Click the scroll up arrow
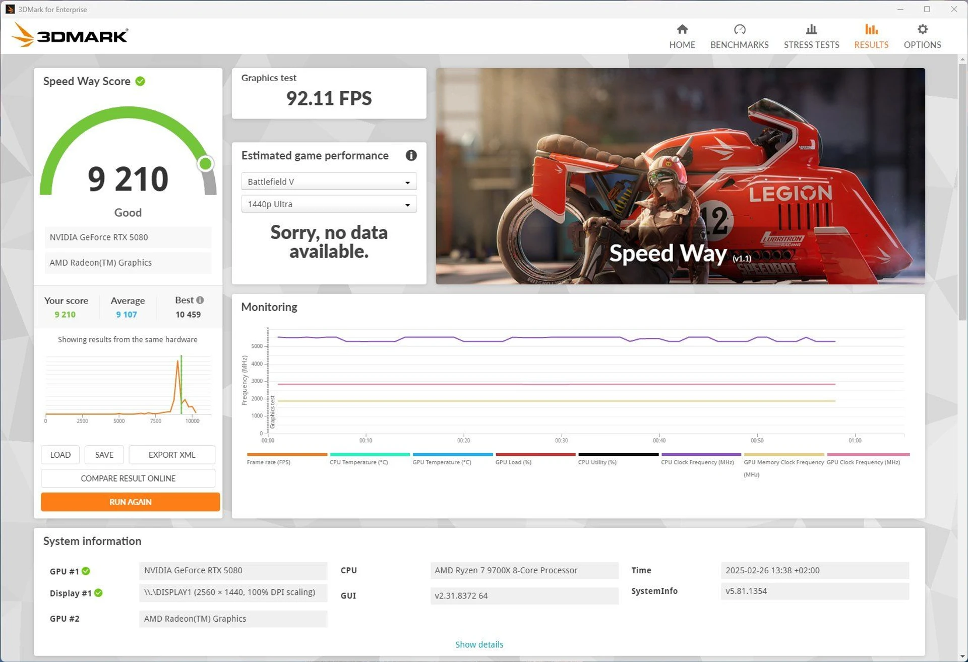Image resolution: width=968 pixels, height=662 pixels. coord(962,59)
